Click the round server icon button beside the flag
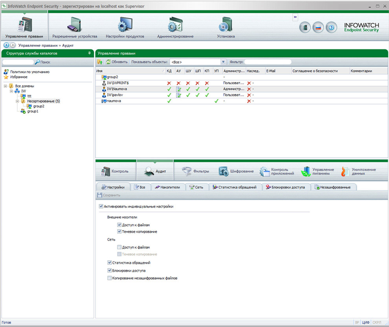389x327 pixels. point(305,27)
